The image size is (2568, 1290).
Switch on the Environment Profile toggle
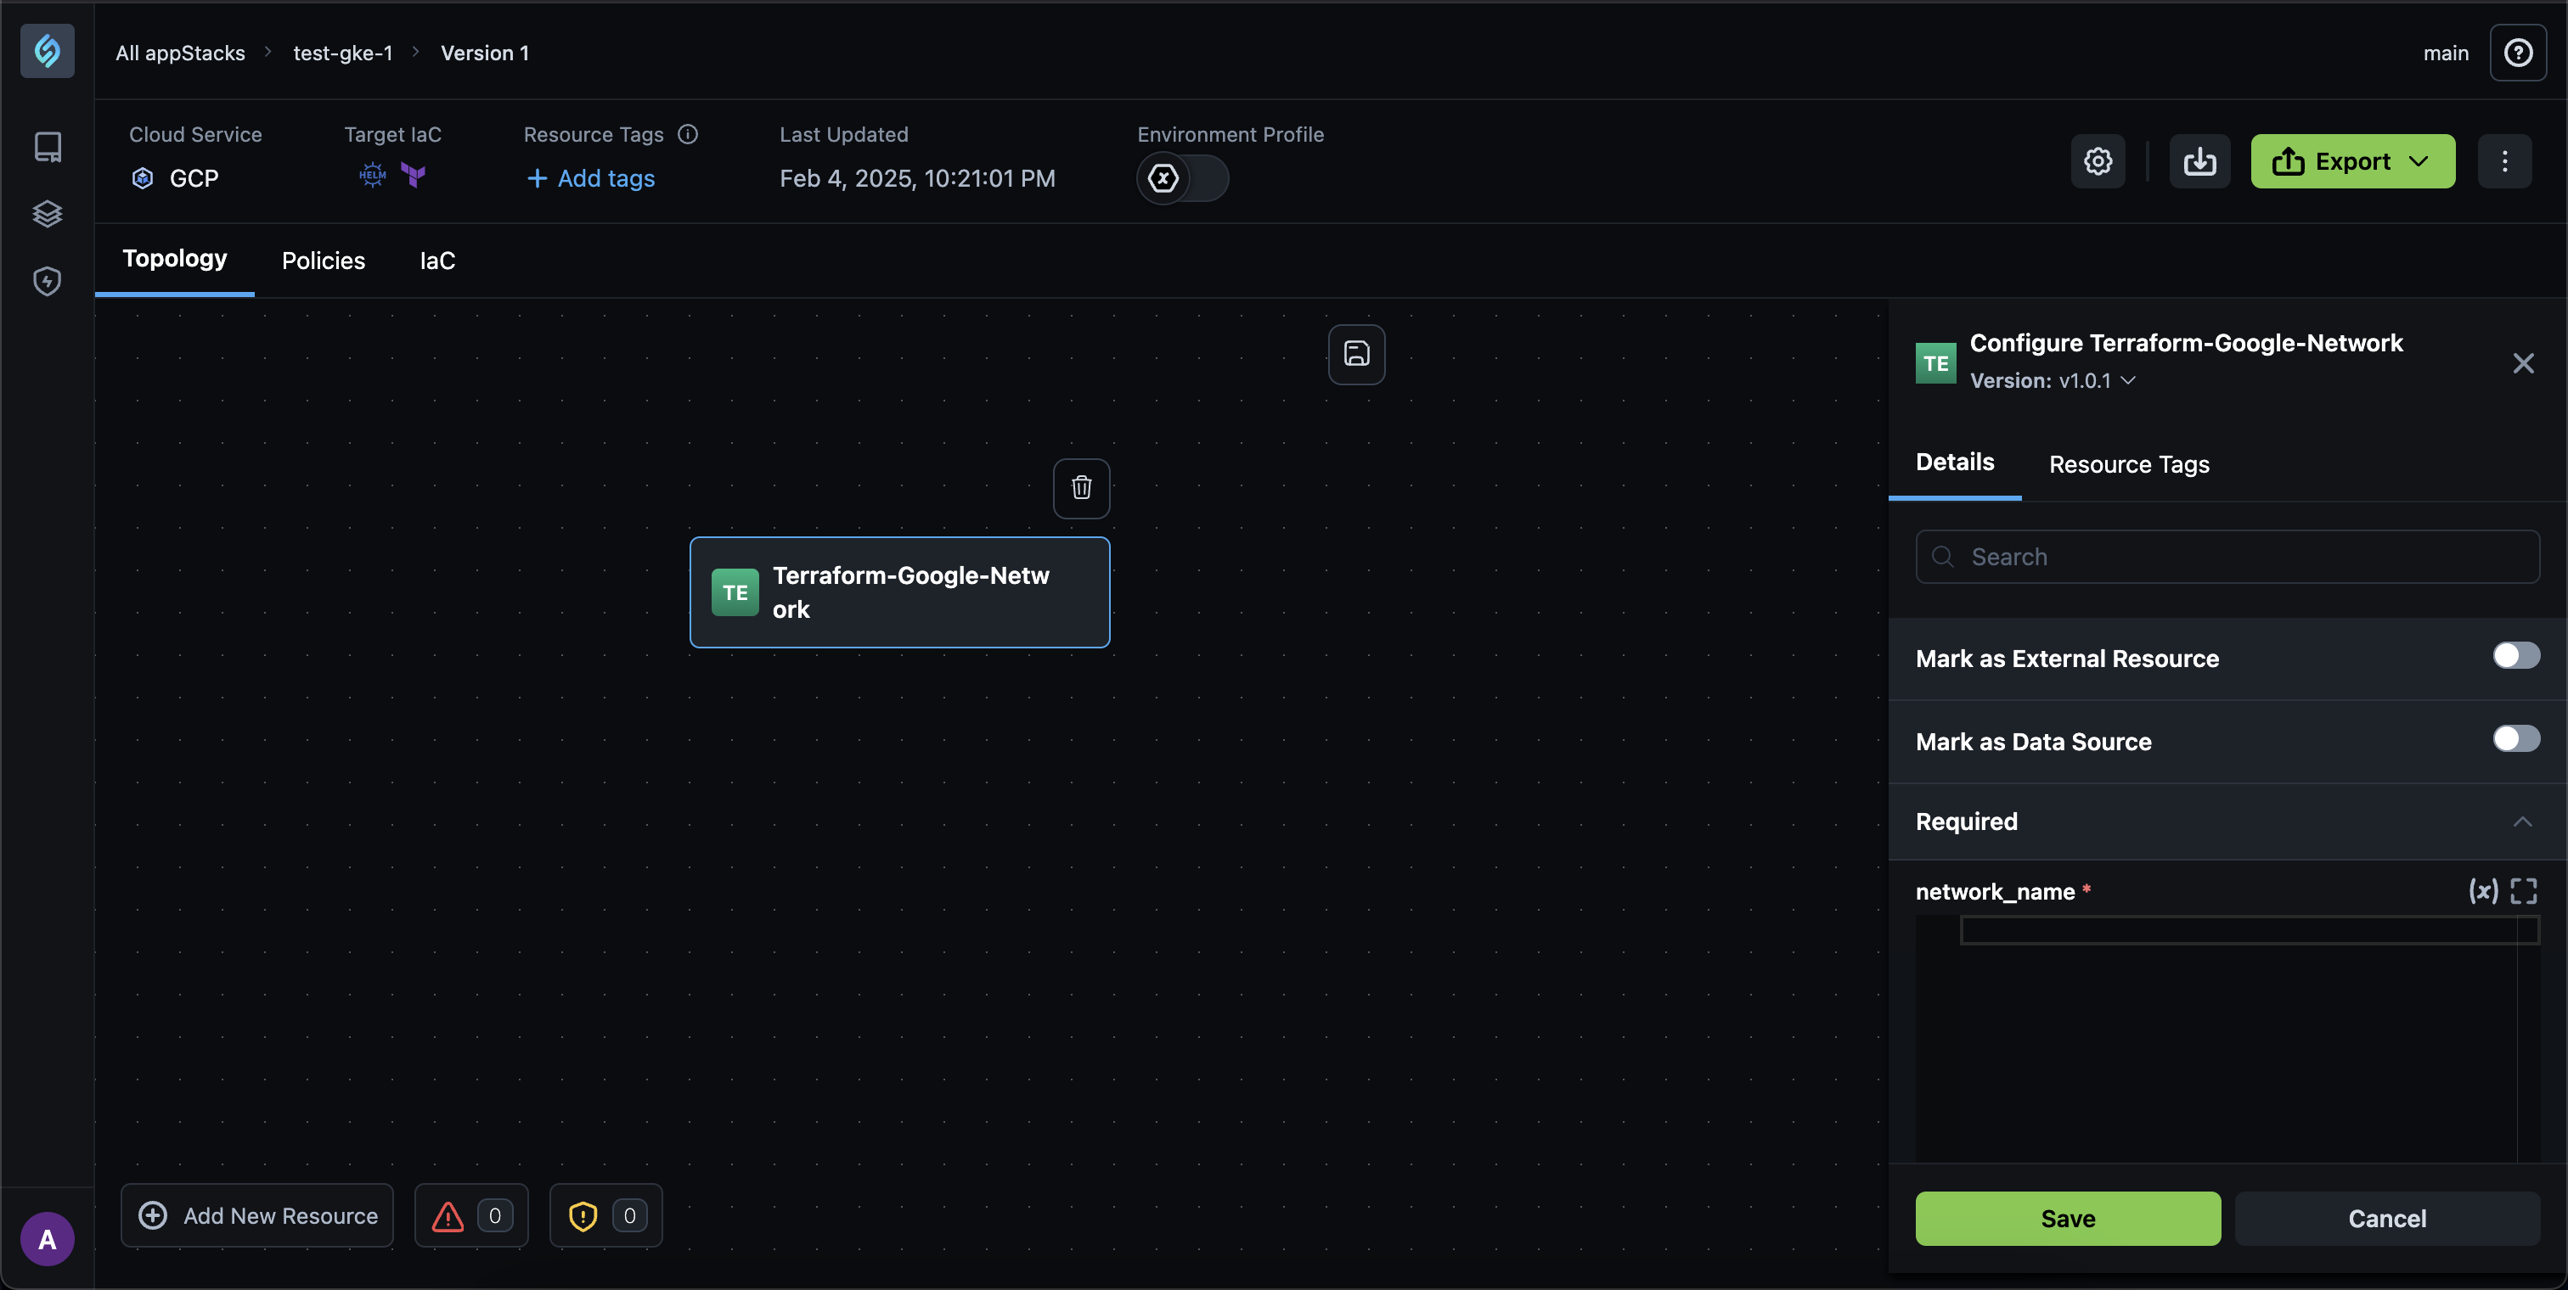point(1182,178)
